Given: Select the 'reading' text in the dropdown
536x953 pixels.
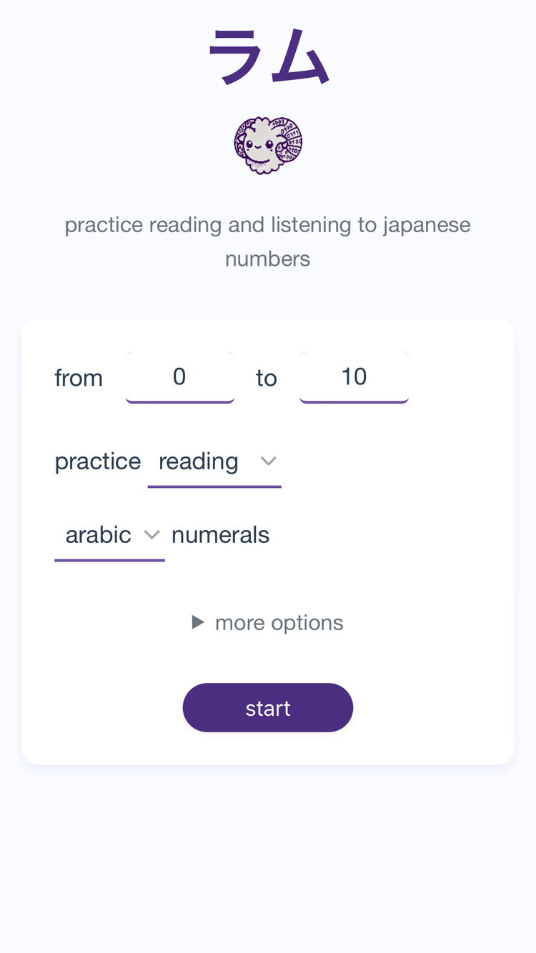Looking at the screenshot, I should pos(198,461).
